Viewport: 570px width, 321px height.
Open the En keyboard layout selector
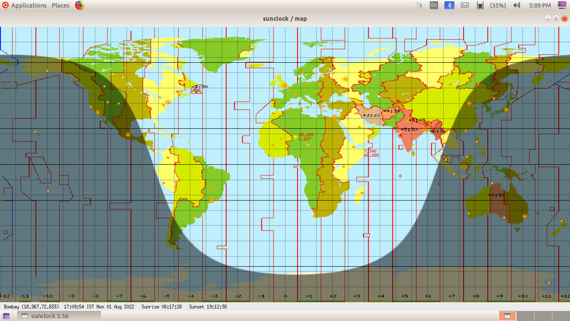tap(433, 5)
